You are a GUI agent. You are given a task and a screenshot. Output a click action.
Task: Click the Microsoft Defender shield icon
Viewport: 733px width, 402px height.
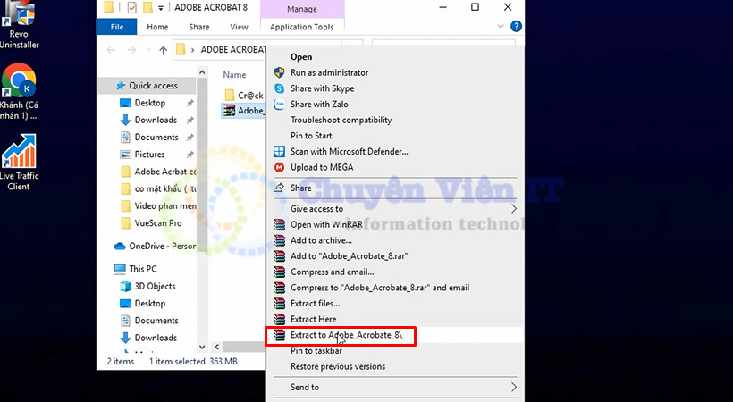(279, 152)
